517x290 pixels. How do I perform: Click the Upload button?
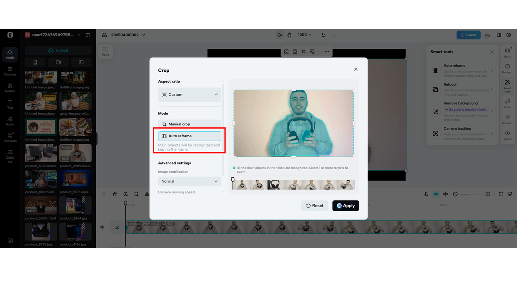tap(58, 50)
